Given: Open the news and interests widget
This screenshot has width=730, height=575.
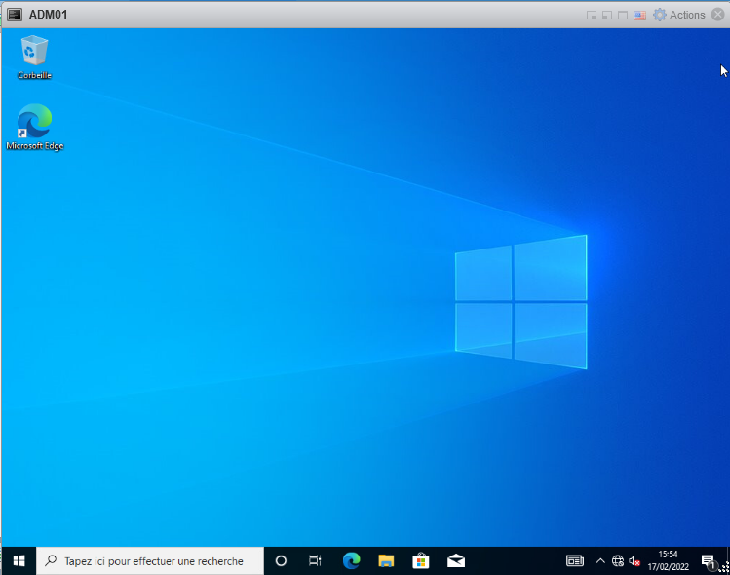Looking at the screenshot, I should tap(575, 560).
